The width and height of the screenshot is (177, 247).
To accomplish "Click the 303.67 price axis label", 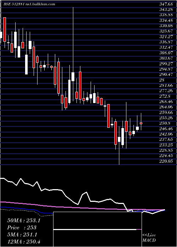I will coord(166,58).
